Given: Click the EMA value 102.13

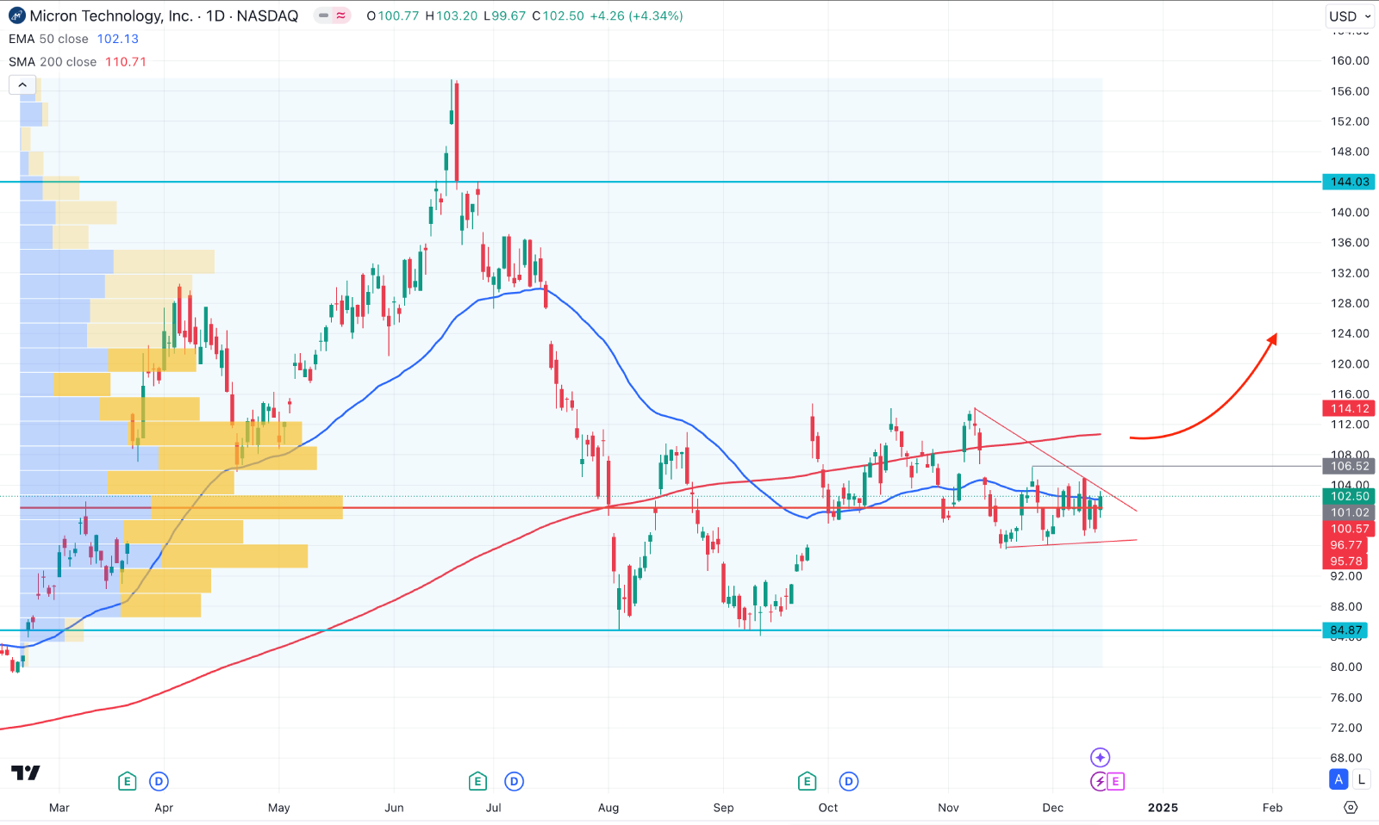Looking at the screenshot, I should click(x=118, y=39).
